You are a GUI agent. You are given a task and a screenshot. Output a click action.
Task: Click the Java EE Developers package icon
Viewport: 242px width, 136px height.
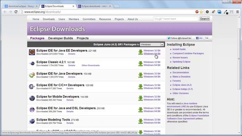pos(32,52)
